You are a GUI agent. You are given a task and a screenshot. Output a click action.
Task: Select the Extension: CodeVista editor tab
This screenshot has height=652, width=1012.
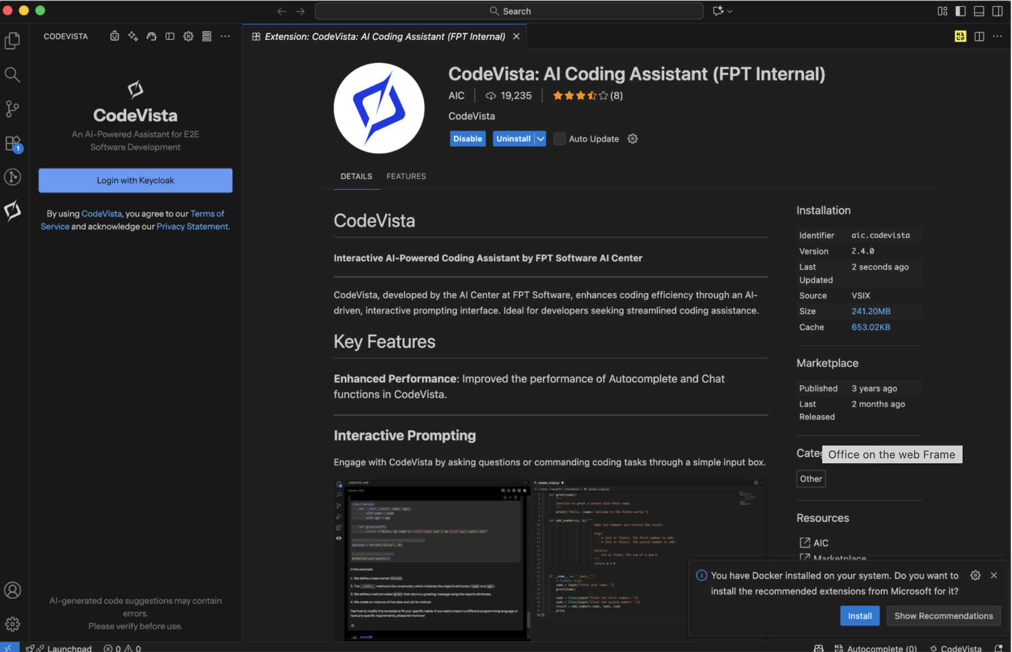384,37
